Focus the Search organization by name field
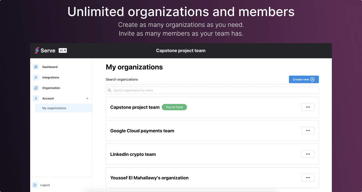Image resolution: width=362 pixels, height=192 pixels. [x=214, y=90]
